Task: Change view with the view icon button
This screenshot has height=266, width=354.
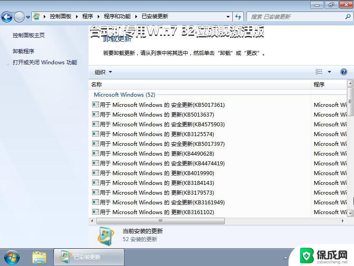Action: point(319,72)
